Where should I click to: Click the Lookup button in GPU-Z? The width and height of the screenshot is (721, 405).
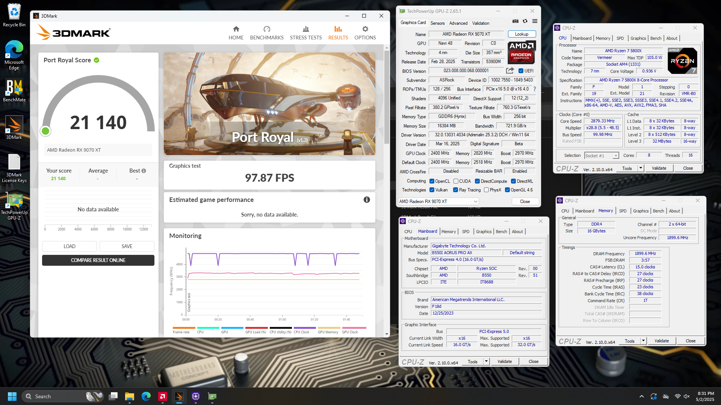coord(521,34)
